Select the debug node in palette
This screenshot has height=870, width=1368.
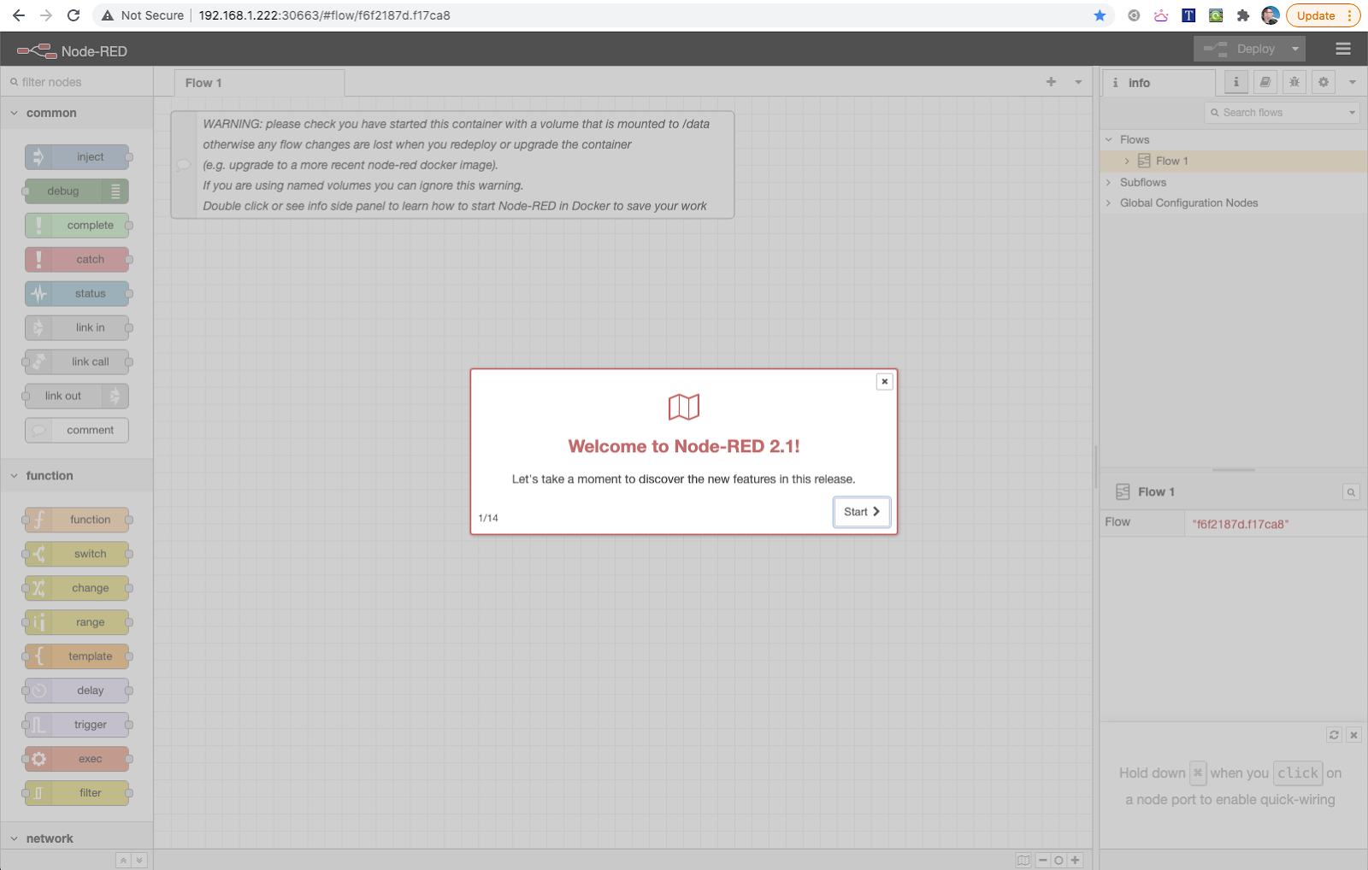click(x=77, y=191)
